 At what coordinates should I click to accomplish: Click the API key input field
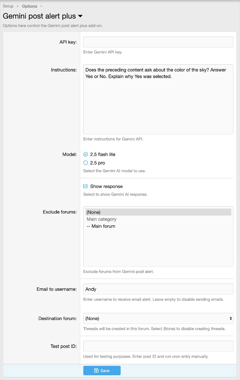[x=158, y=42]
